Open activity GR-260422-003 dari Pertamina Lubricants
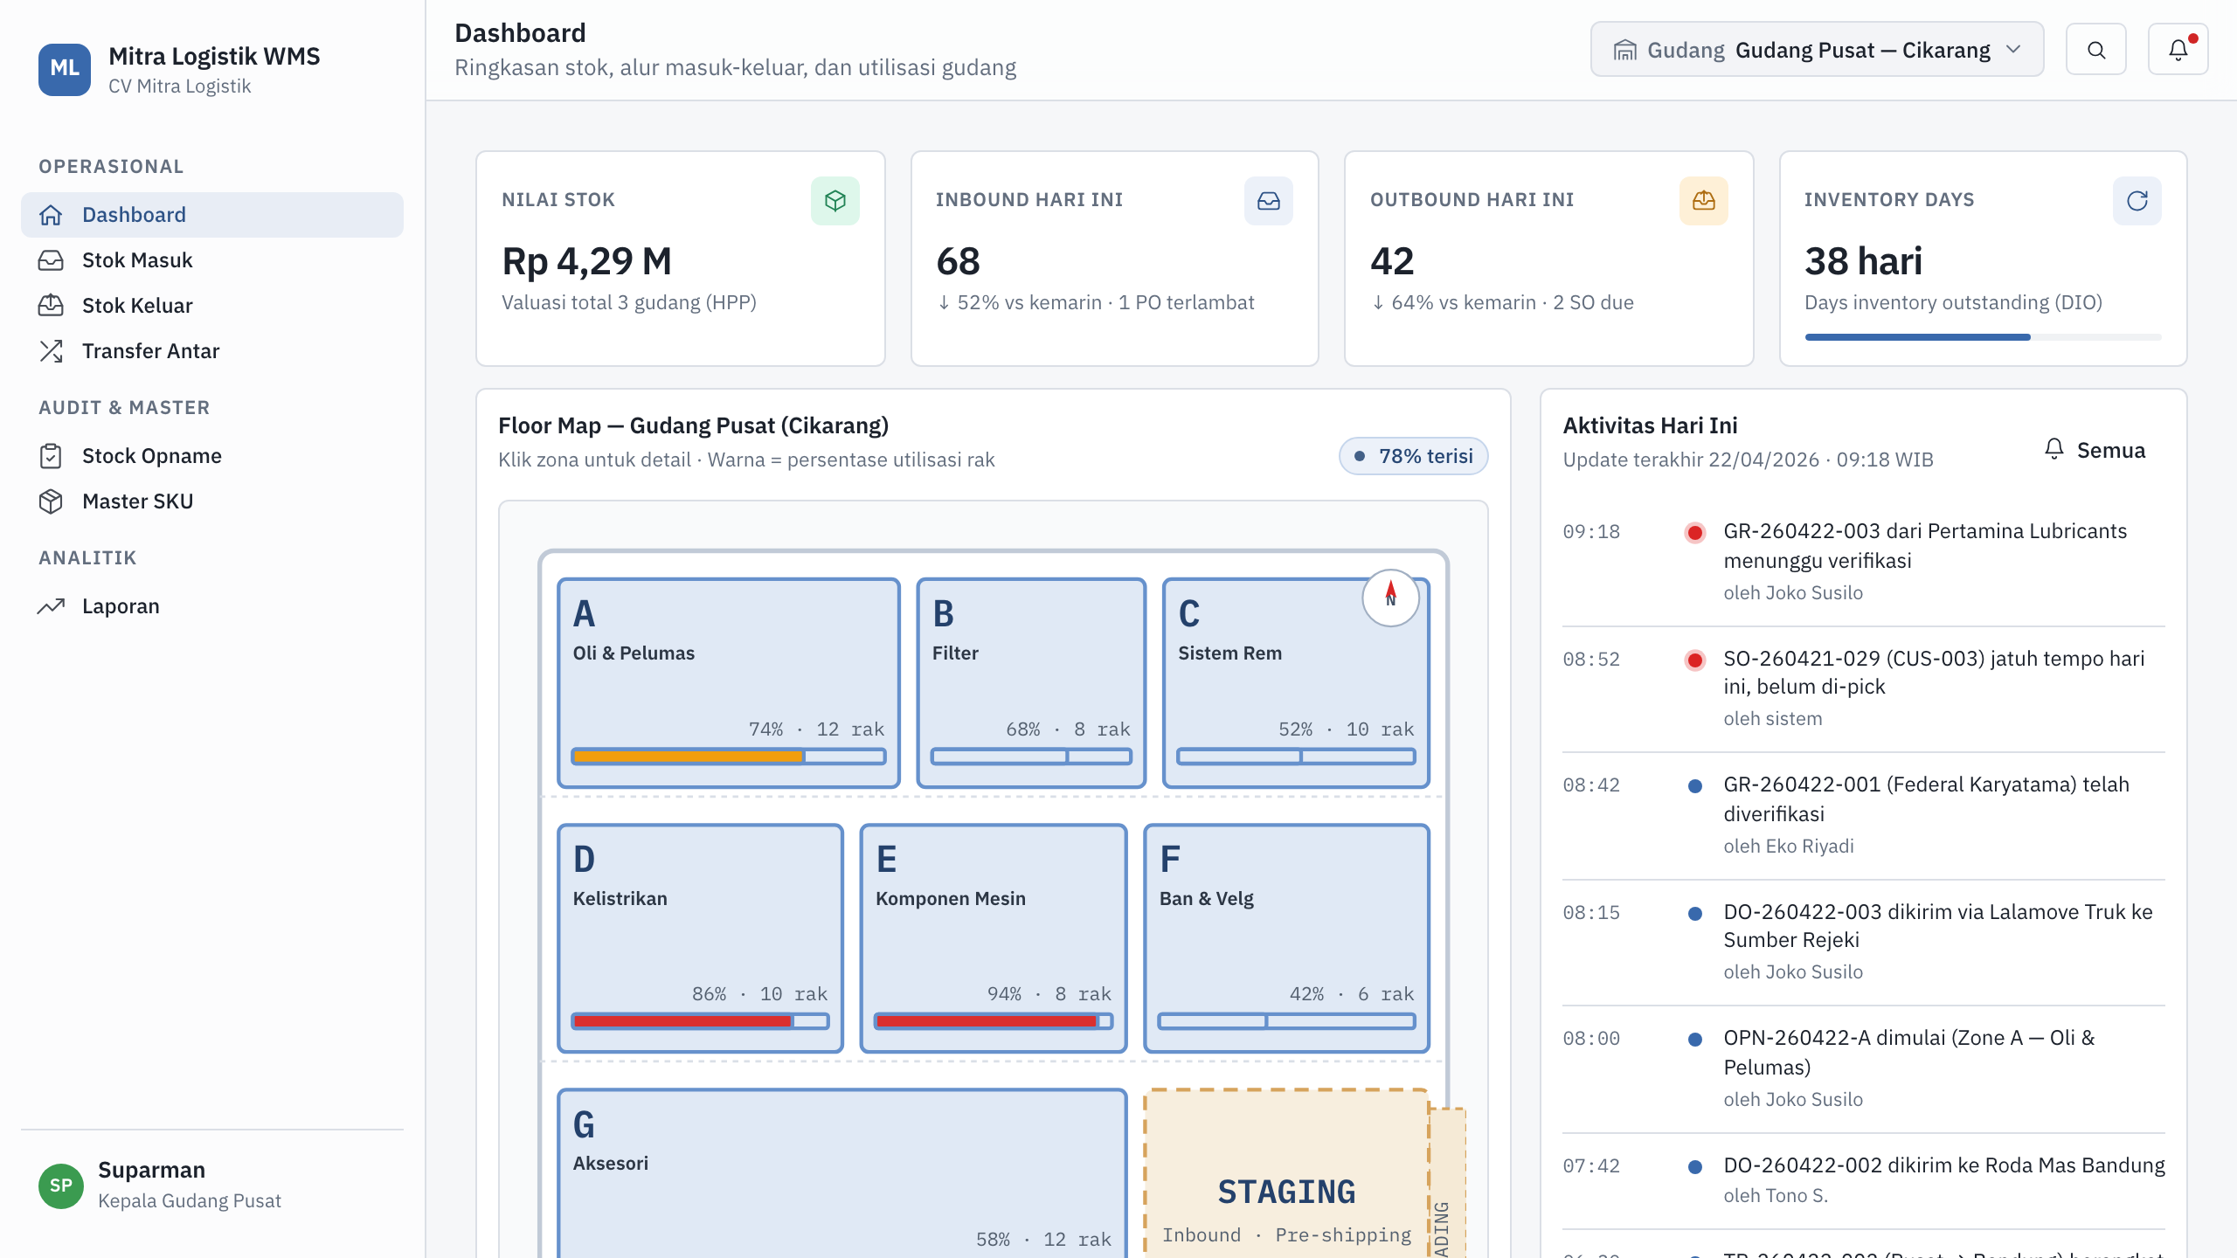 point(1864,562)
